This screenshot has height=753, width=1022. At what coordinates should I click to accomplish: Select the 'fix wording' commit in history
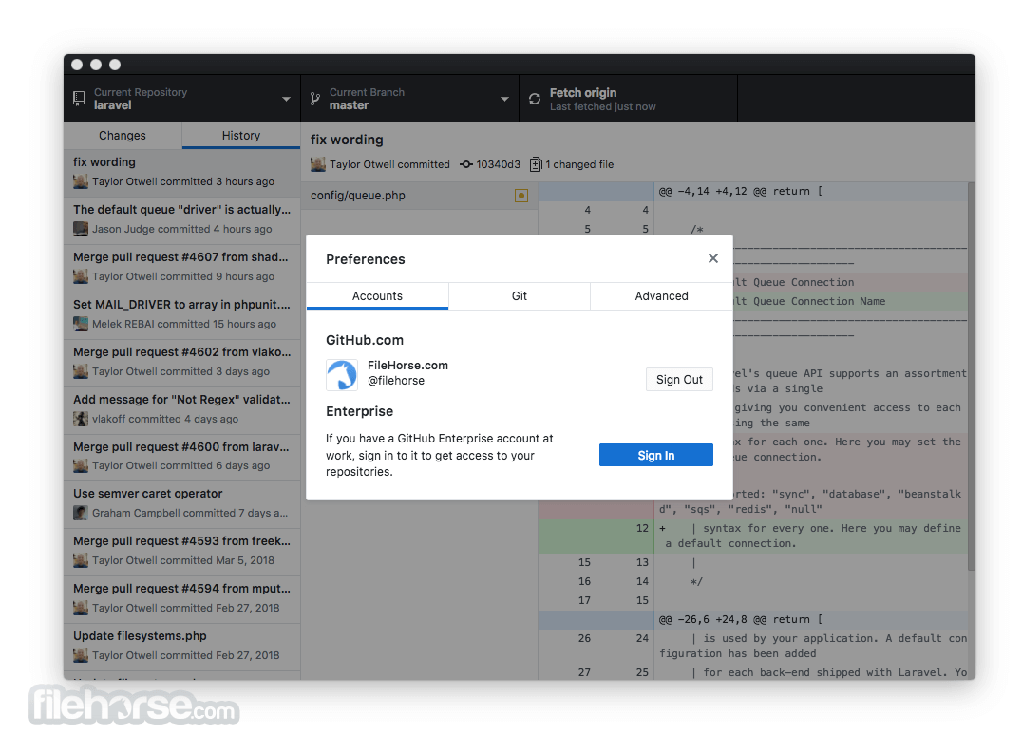pyautogui.click(x=181, y=173)
